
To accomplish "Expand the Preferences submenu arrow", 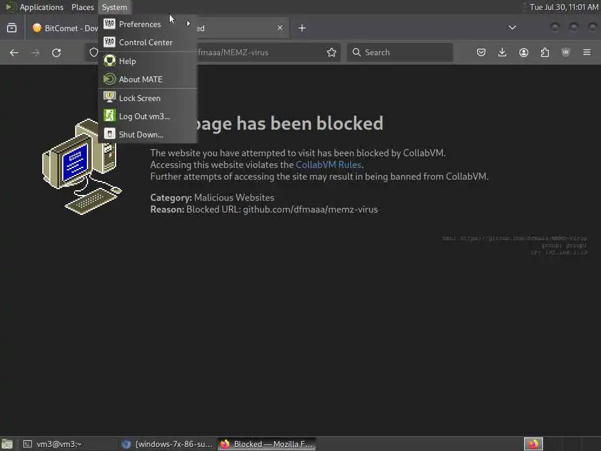I will [188, 23].
